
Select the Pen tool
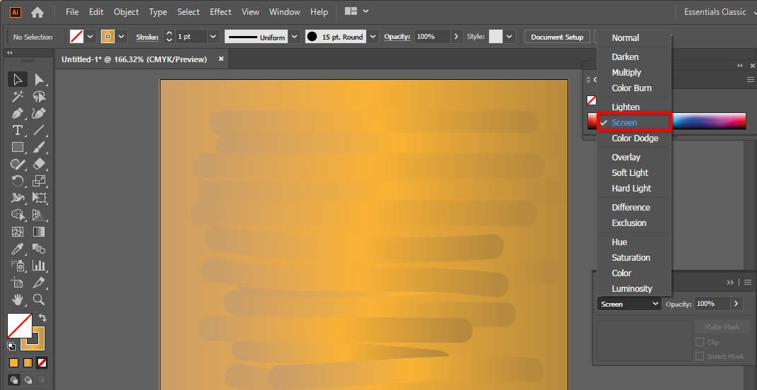point(18,113)
